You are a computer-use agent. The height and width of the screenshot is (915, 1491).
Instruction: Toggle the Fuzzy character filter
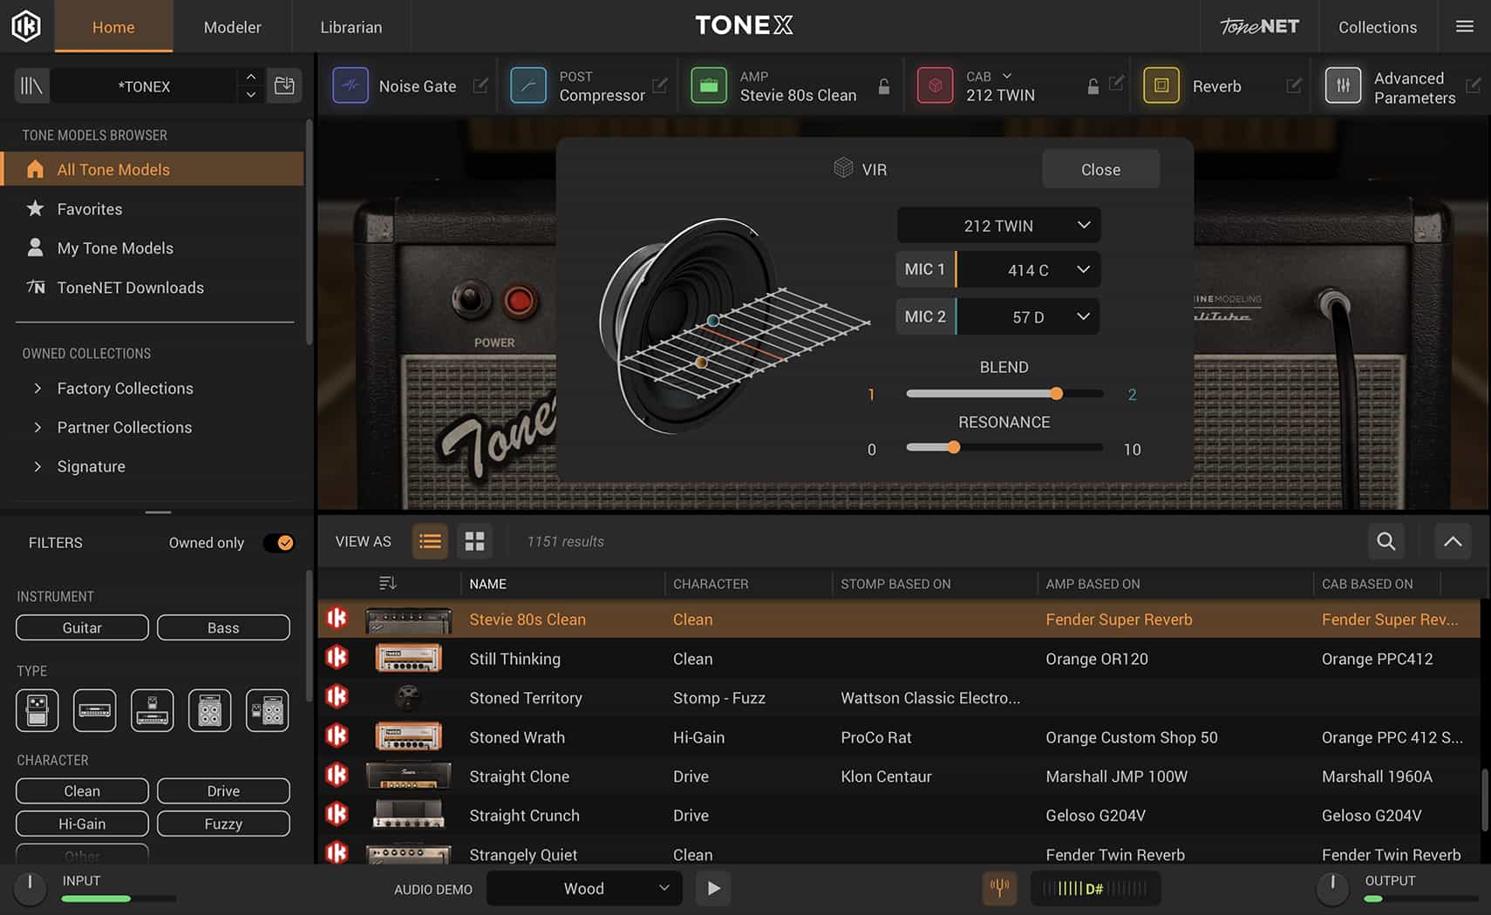point(223,823)
